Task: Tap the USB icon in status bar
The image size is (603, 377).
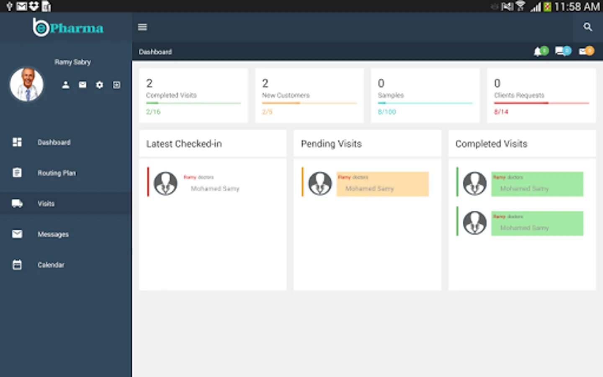Action: click(9, 6)
